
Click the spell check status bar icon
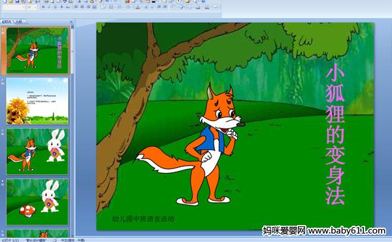point(55,240)
